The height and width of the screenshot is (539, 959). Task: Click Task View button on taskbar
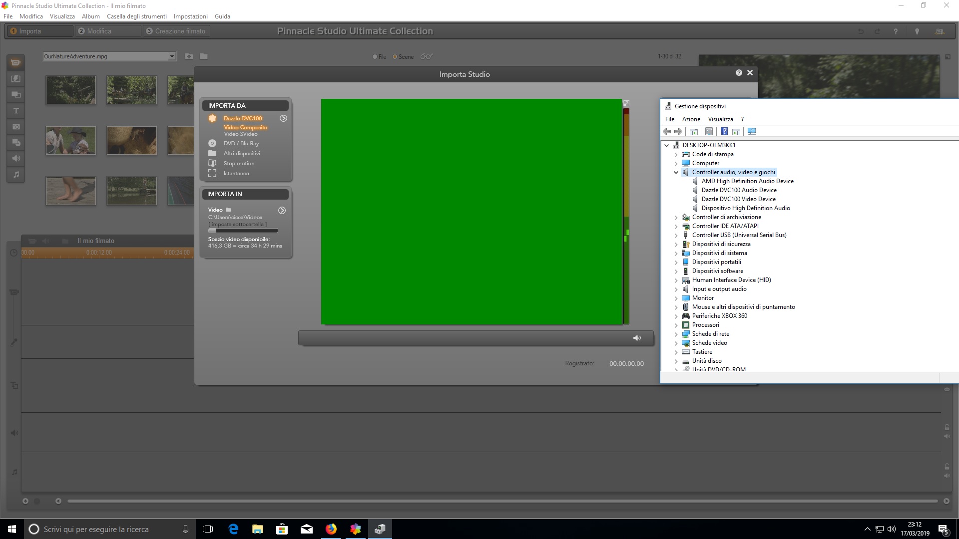(x=208, y=529)
